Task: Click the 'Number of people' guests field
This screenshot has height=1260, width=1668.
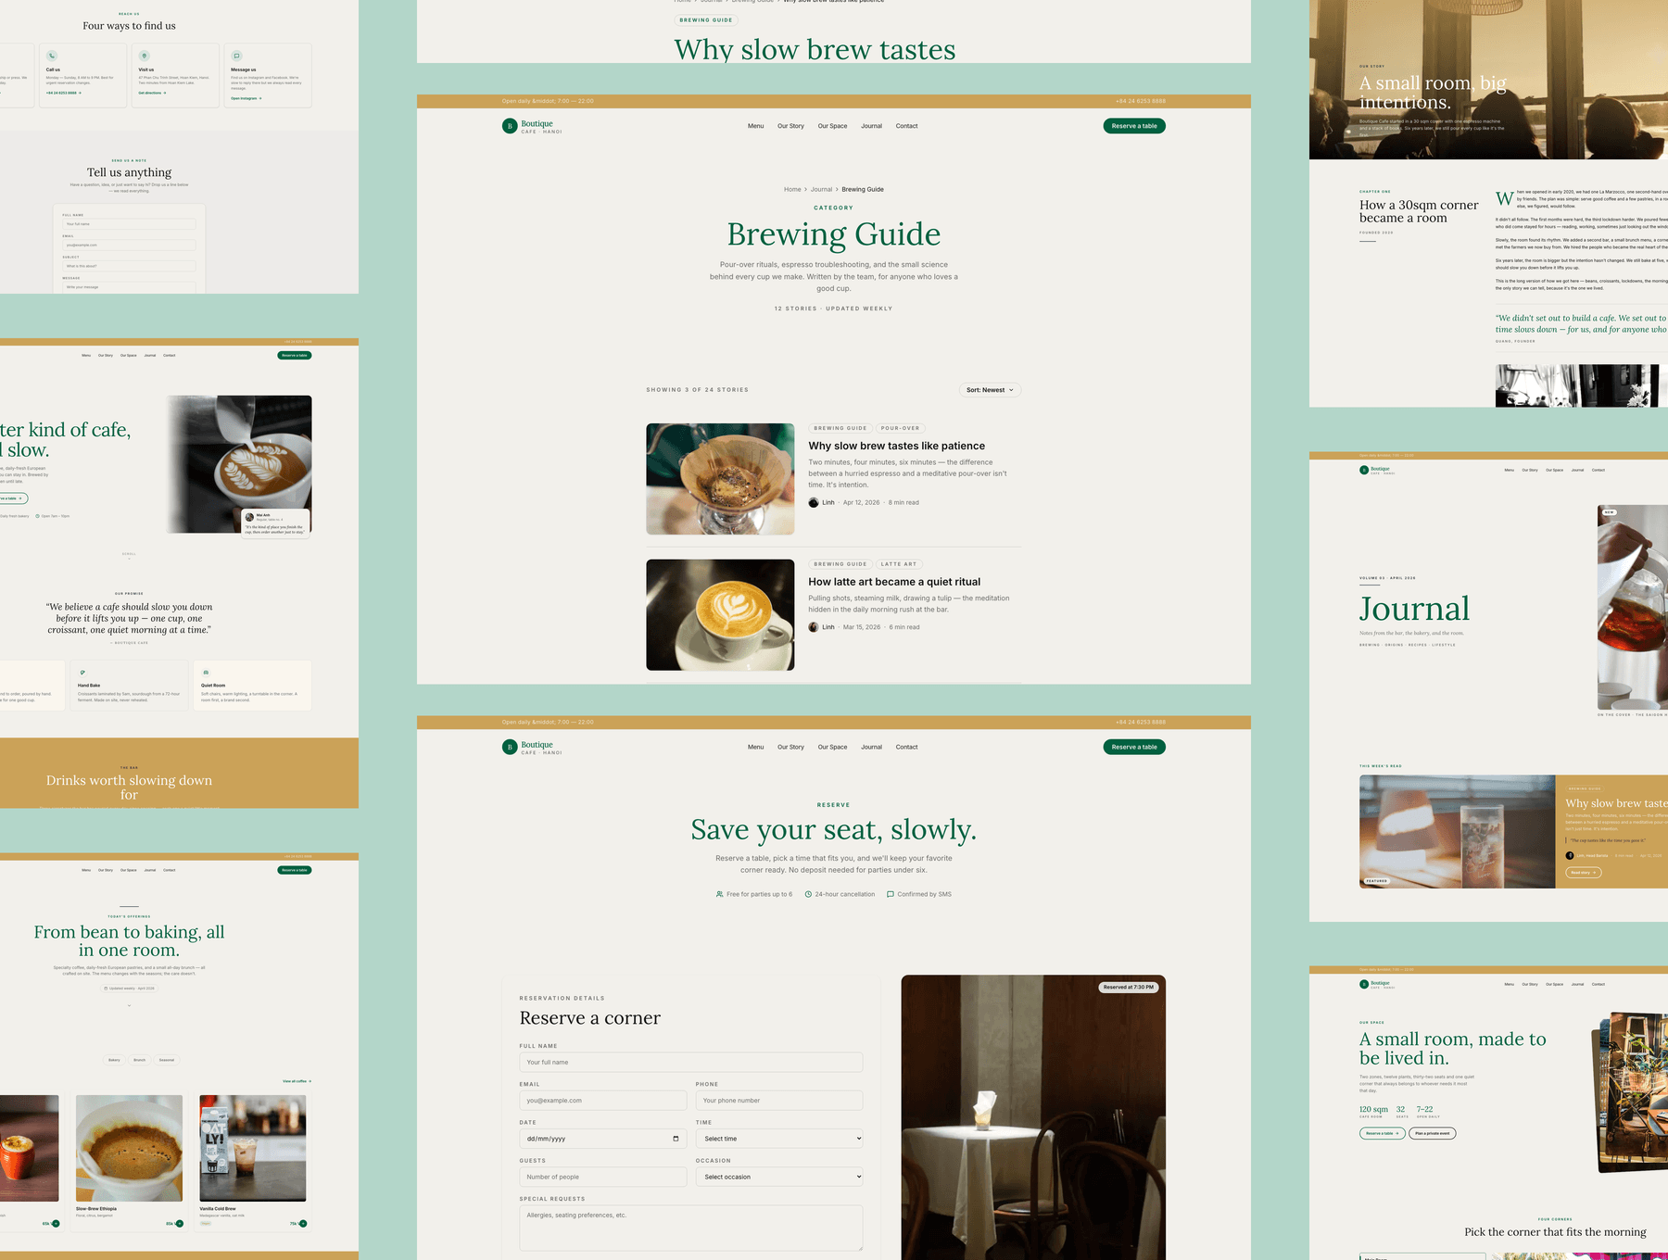Action: 603,1177
